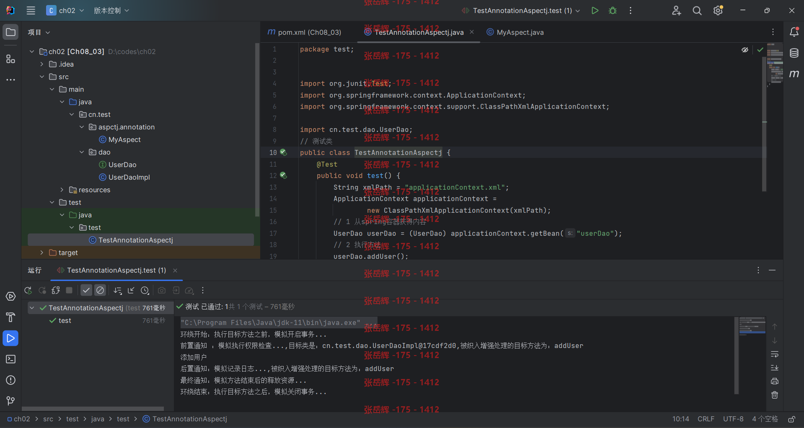Collapse the src folder

click(42, 77)
